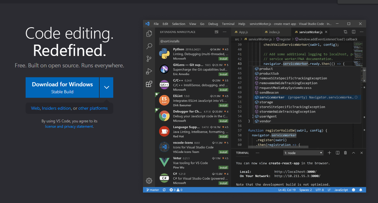Open Source Control branch icon in activity bar
Screen dimensions: 378x203
(149, 58)
